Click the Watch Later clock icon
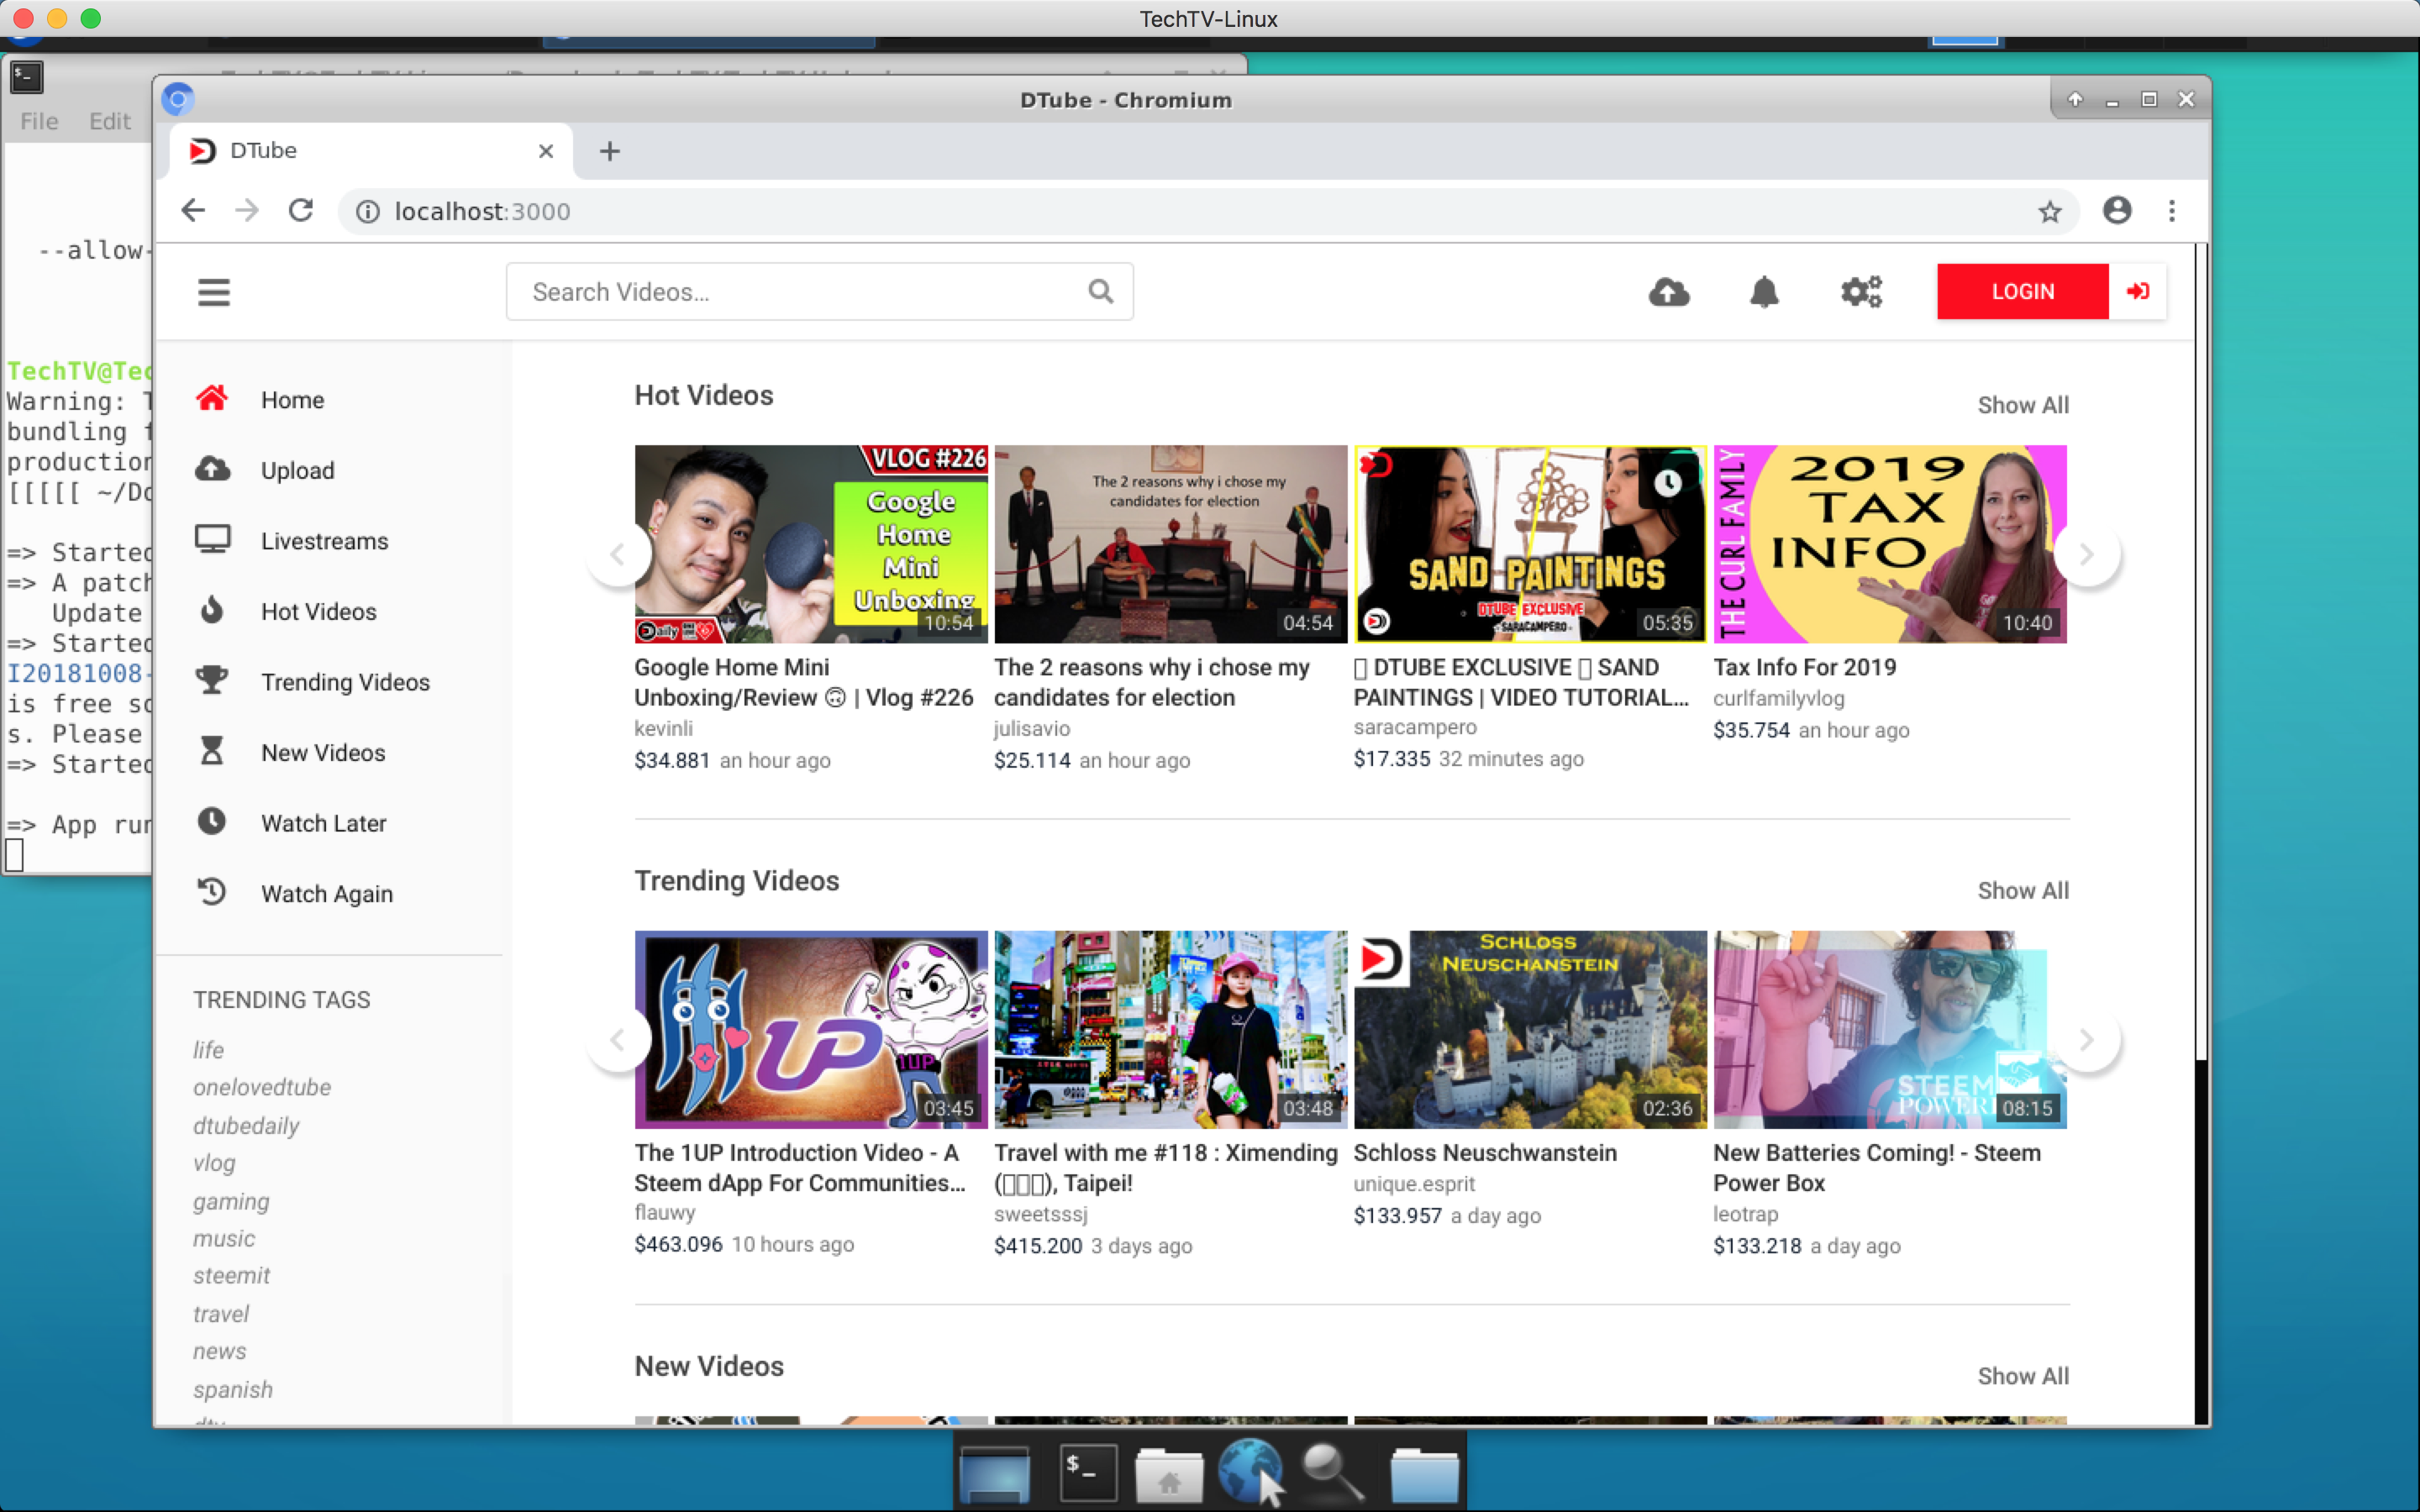 (x=211, y=821)
